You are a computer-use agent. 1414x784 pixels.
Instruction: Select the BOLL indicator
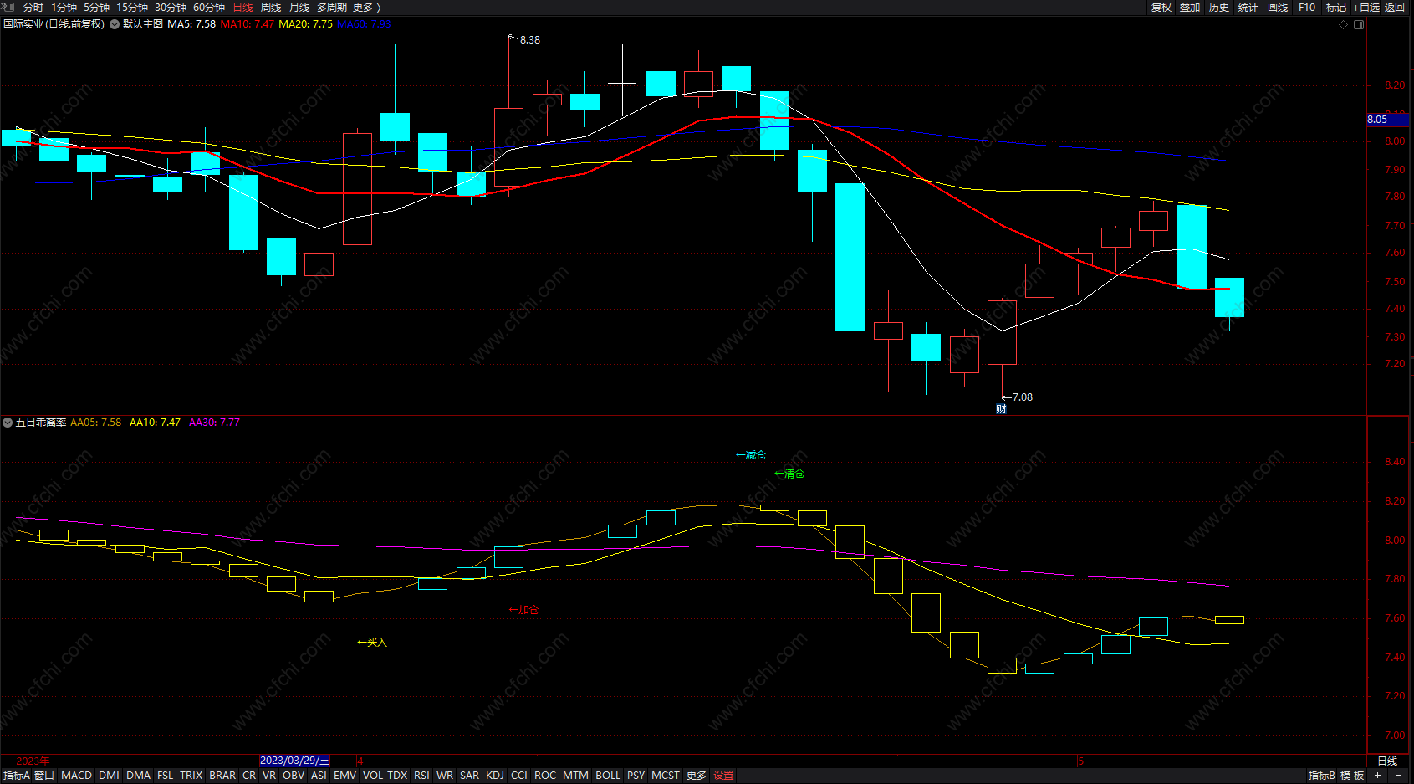608,776
